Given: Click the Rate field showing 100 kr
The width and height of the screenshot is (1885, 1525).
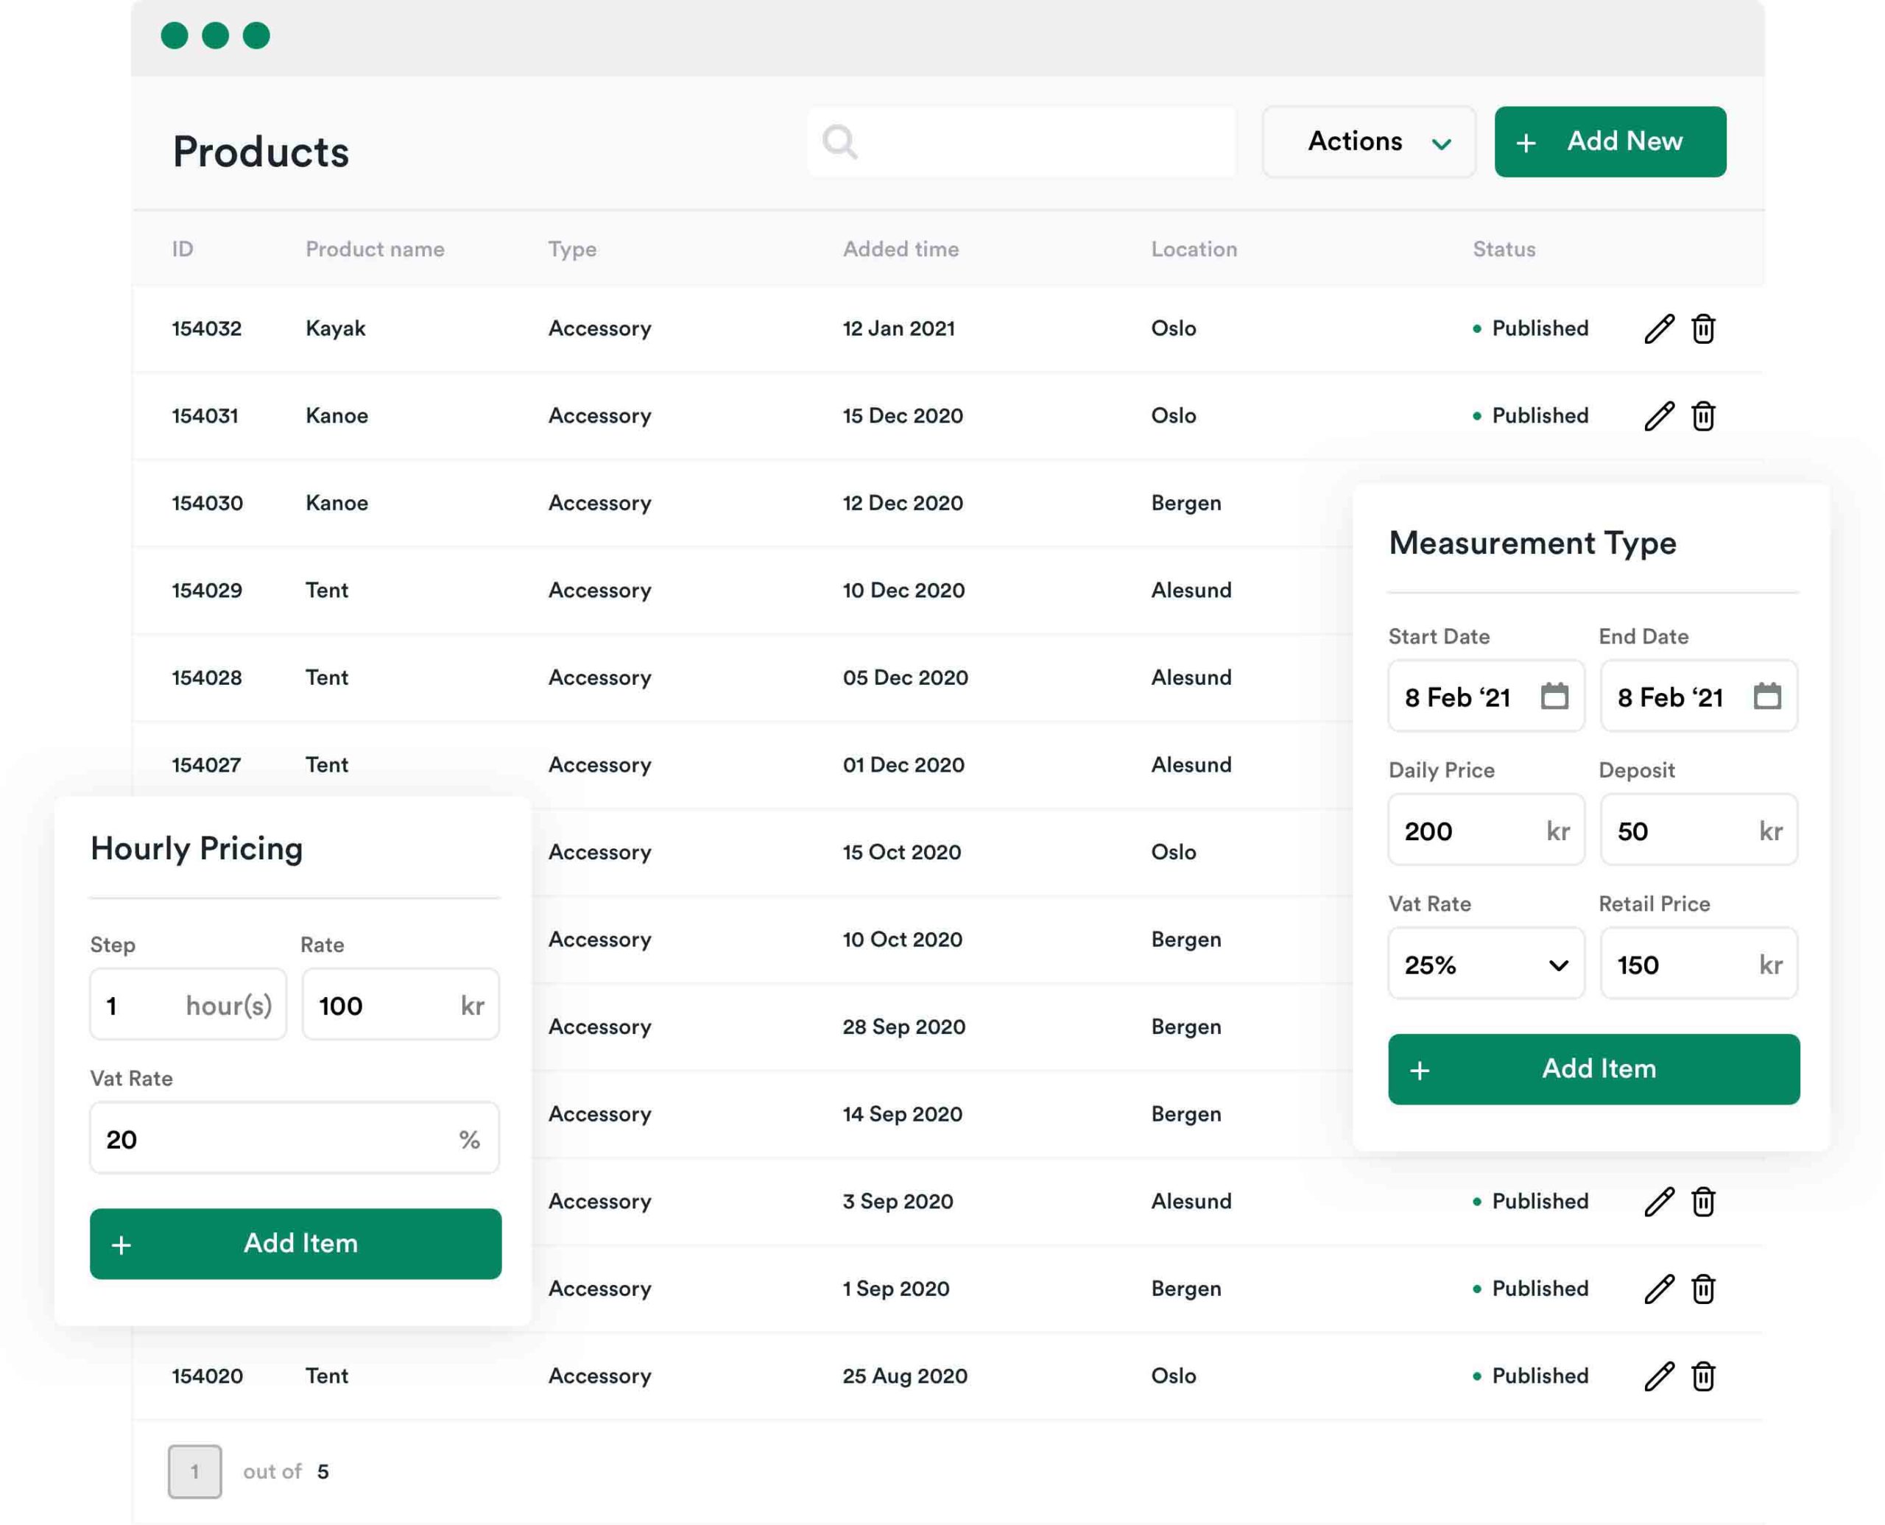Looking at the screenshot, I should pos(401,1005).
